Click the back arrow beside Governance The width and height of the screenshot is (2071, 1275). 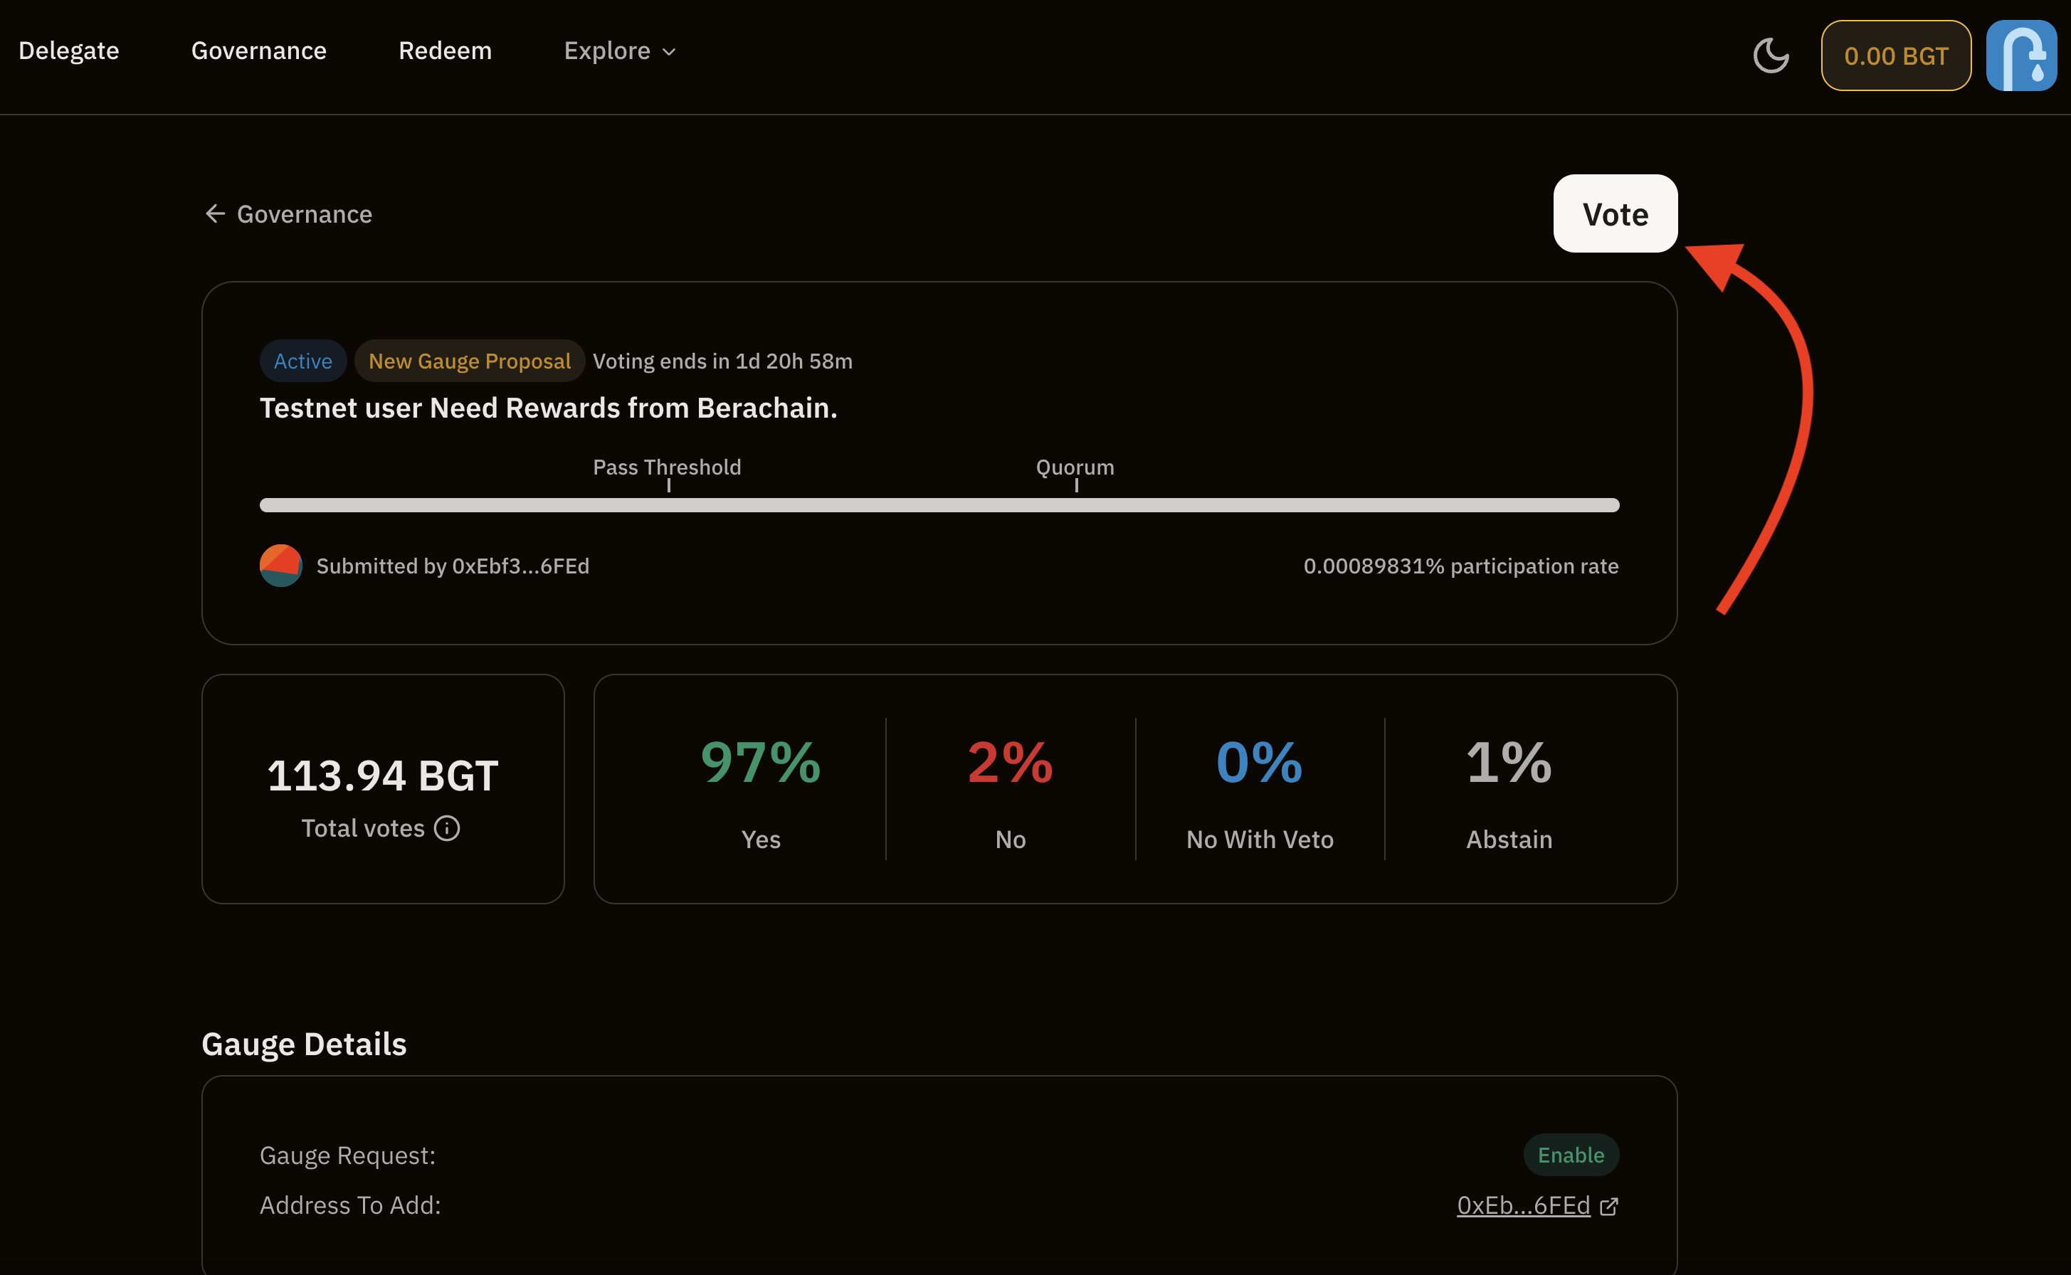coord(215,214)
